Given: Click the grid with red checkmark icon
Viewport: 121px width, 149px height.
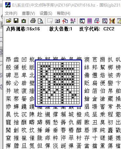Looking at the screenshot, I should pos(97,21).
